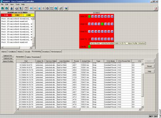
Task: Click "Port 25:unlocked-enabled" in port list
Action: coord(14,21)
